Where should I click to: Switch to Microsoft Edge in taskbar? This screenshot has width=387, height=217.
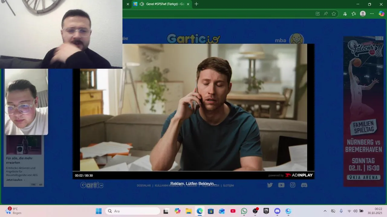click(200, 211)
